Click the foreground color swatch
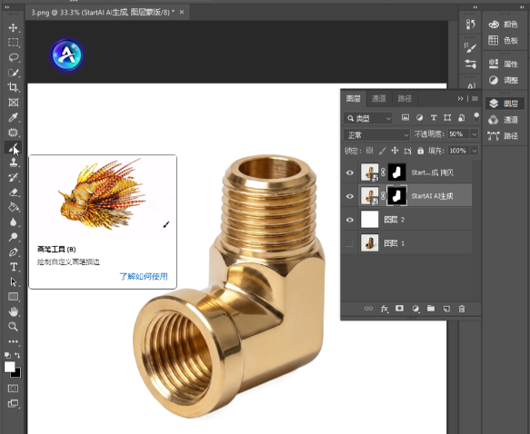Viewport: 530px width, 434px height. point(9,367)
